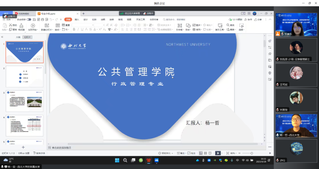Click the print icon in quick access toolbar

tap(43, 19)
